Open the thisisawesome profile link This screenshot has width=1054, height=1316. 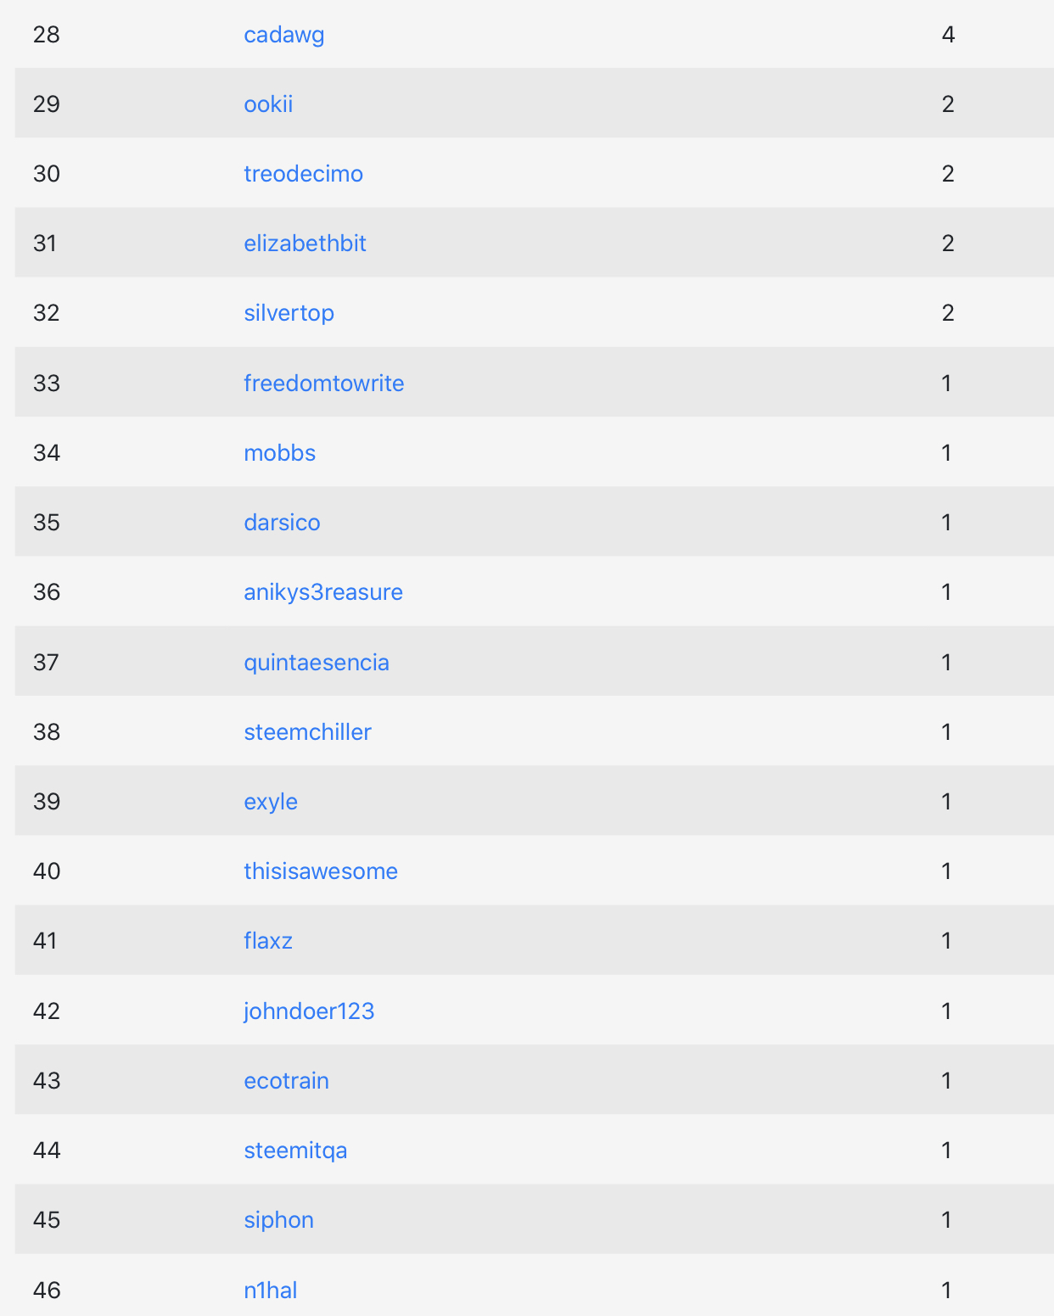tap(320, 871)
